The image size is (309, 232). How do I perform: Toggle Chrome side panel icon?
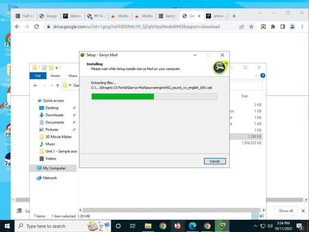click(282, 27)
